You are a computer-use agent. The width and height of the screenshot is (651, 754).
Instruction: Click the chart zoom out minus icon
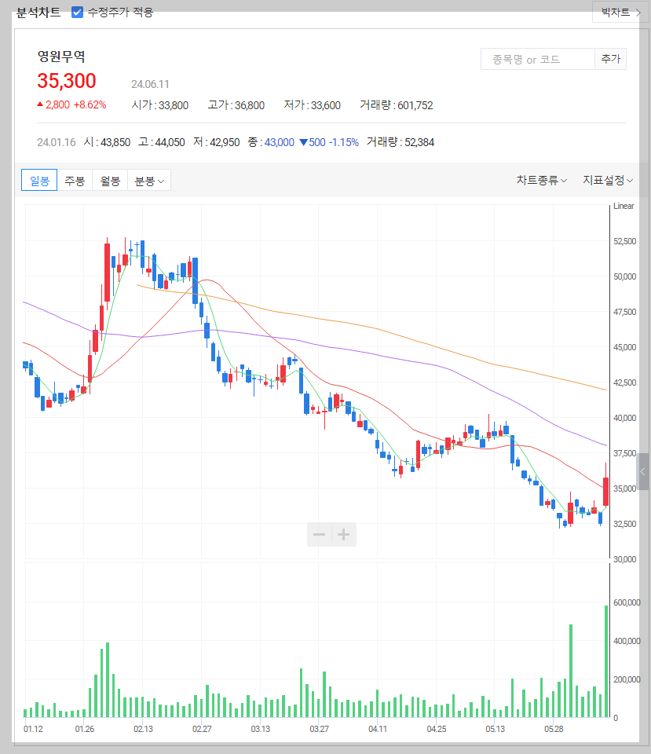tap(320, 534)
